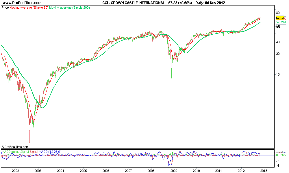Screen dimensions: 289x173
Task: Click the MACD minus Signal legend label
Action: (15, 152)
